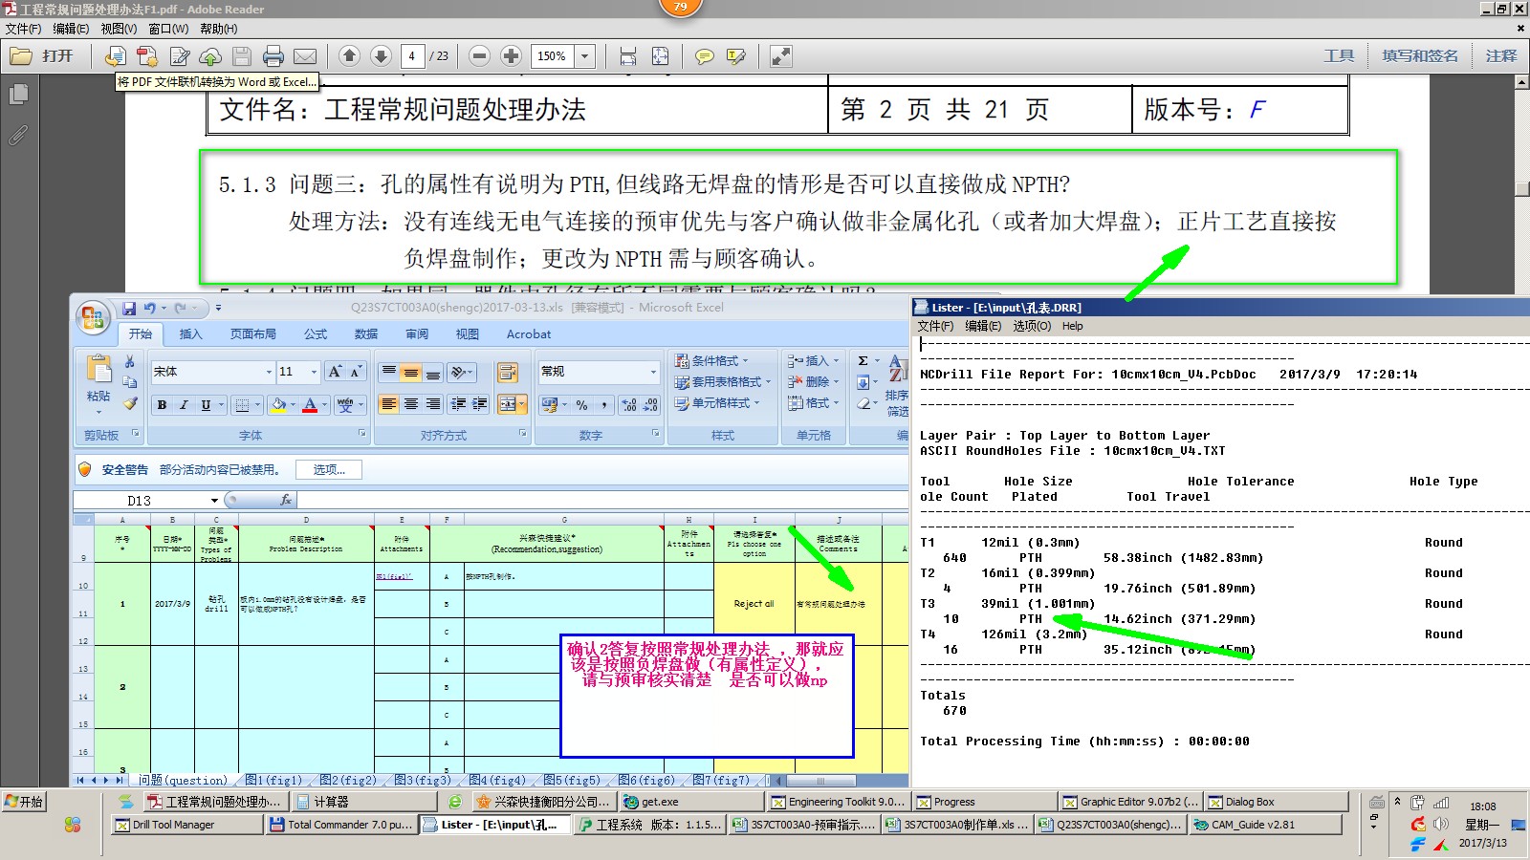Toggle wrap text button in Excel
1530x860 pixels.
point(507,372)
